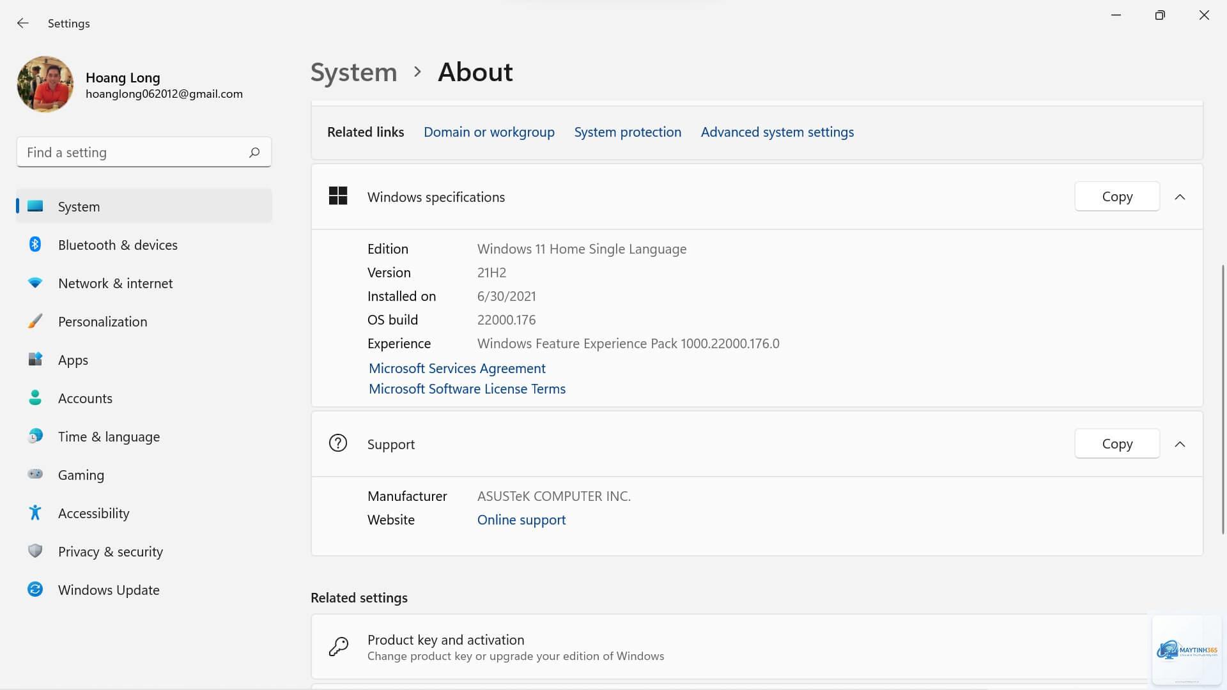The width and height of the screenshot is (1227, 690).
Task: Click the Privacy & security shield icon
Action: pyautogui.click(x=35, y=551)
